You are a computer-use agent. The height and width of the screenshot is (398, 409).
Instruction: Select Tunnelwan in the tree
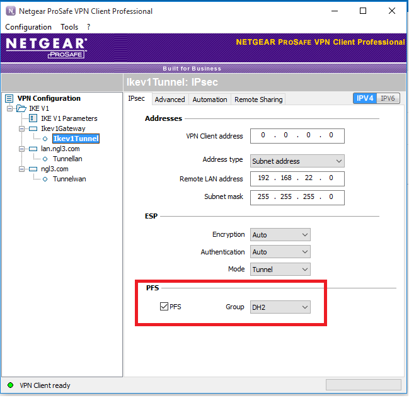point(69,179)
